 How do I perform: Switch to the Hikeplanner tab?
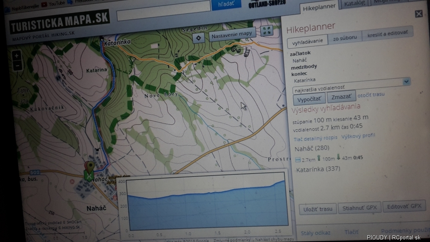tap(319, 8)
